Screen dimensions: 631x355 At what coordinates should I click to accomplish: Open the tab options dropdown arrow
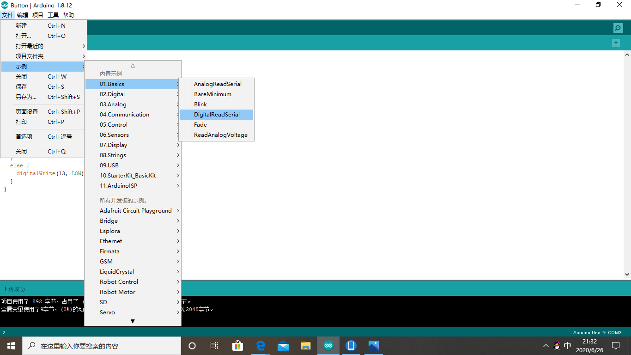(616, 43)
